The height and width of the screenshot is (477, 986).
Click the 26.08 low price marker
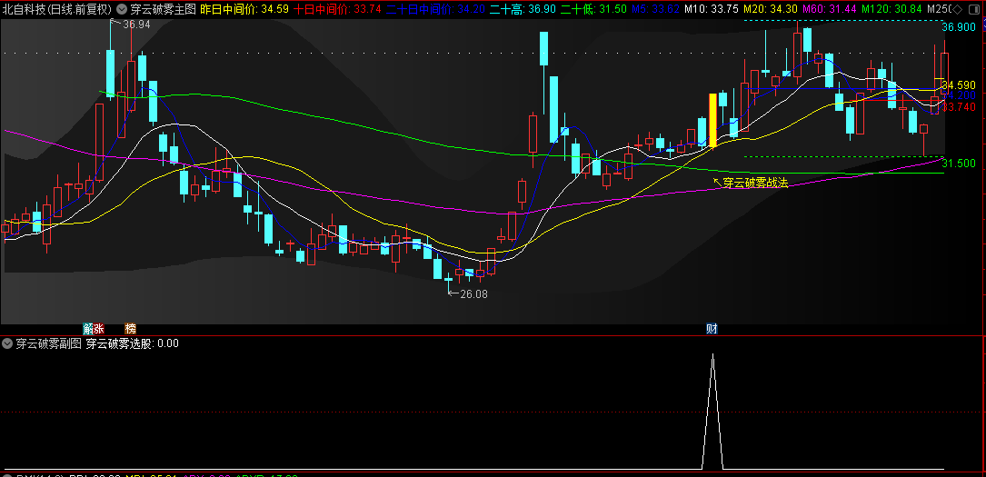[473, 293]
